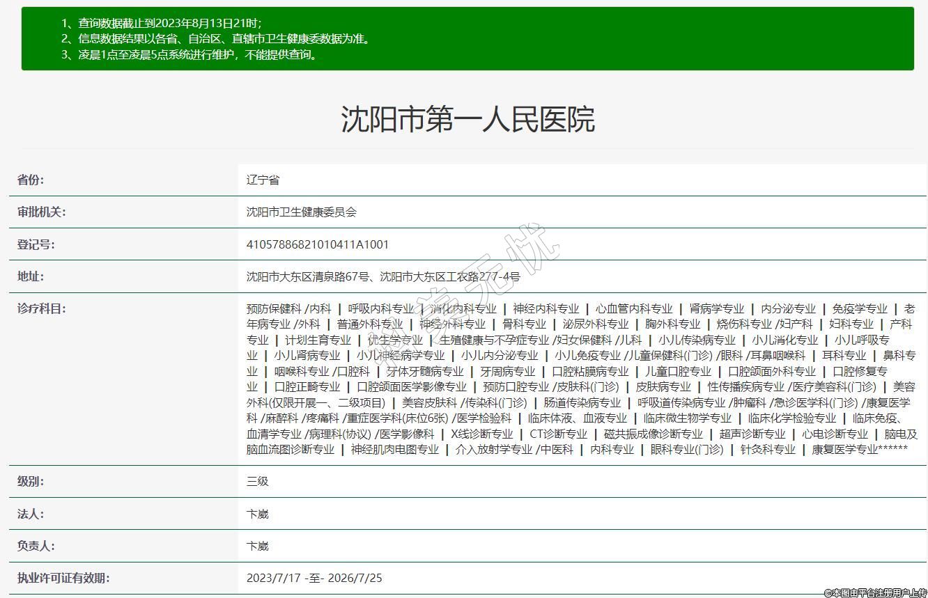Click the 审批机关 row label
Screen dimensions: 928x598
point(42,212)
